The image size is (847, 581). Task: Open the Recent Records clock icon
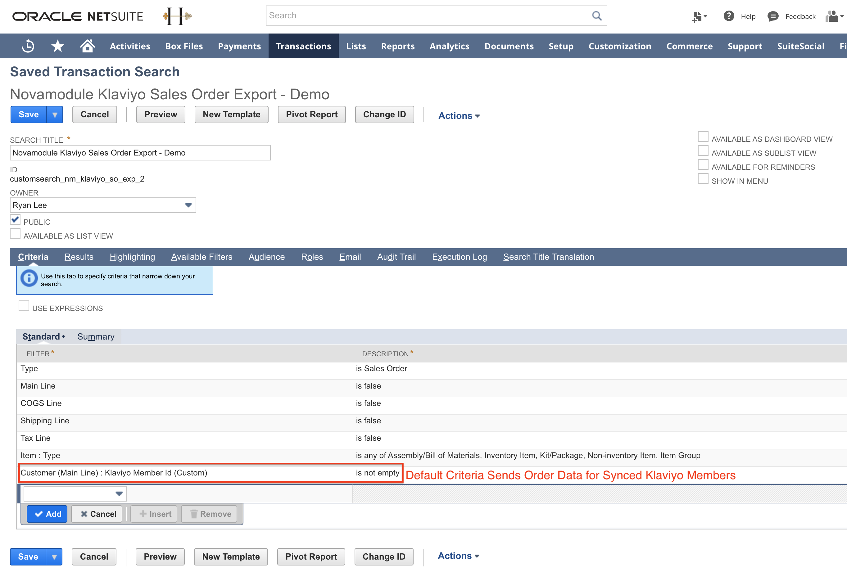click(28, 46)
